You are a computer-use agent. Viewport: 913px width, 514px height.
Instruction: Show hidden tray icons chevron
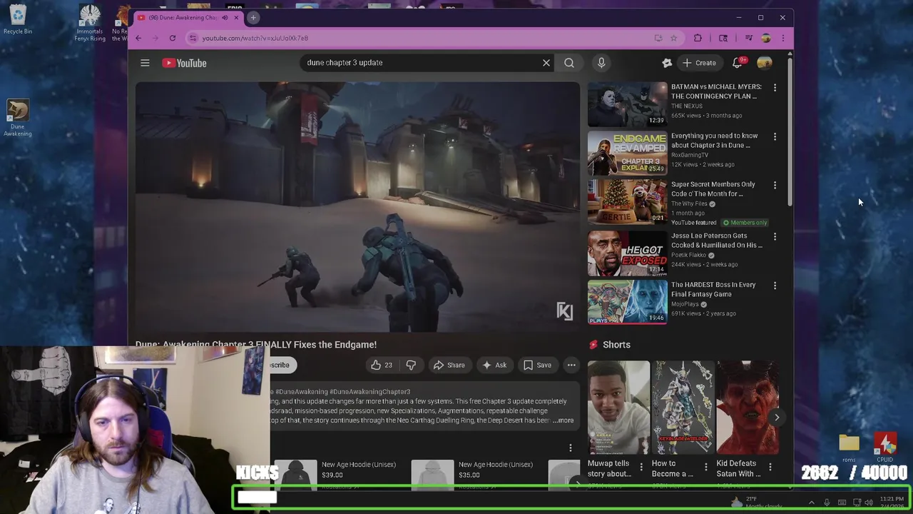click(x=811, y=503)
